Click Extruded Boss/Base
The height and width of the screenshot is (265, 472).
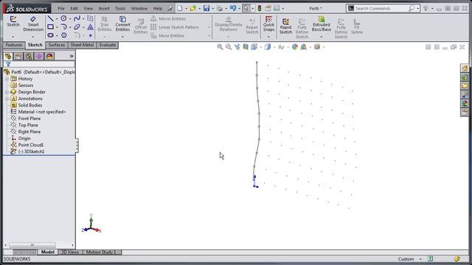(x=322, y=24)
